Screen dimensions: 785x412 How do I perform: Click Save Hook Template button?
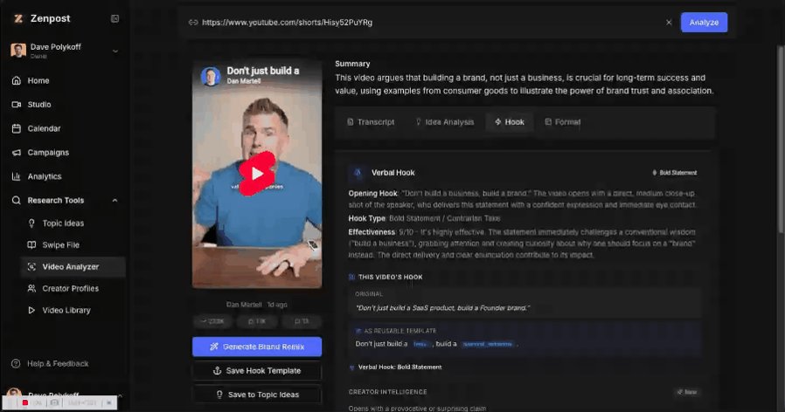click(257, 370)
